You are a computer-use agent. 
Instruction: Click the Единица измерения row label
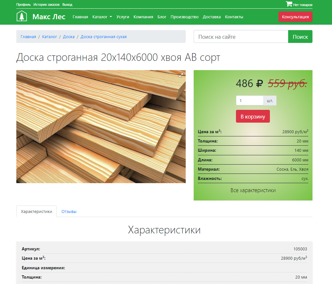coord(44,268)
